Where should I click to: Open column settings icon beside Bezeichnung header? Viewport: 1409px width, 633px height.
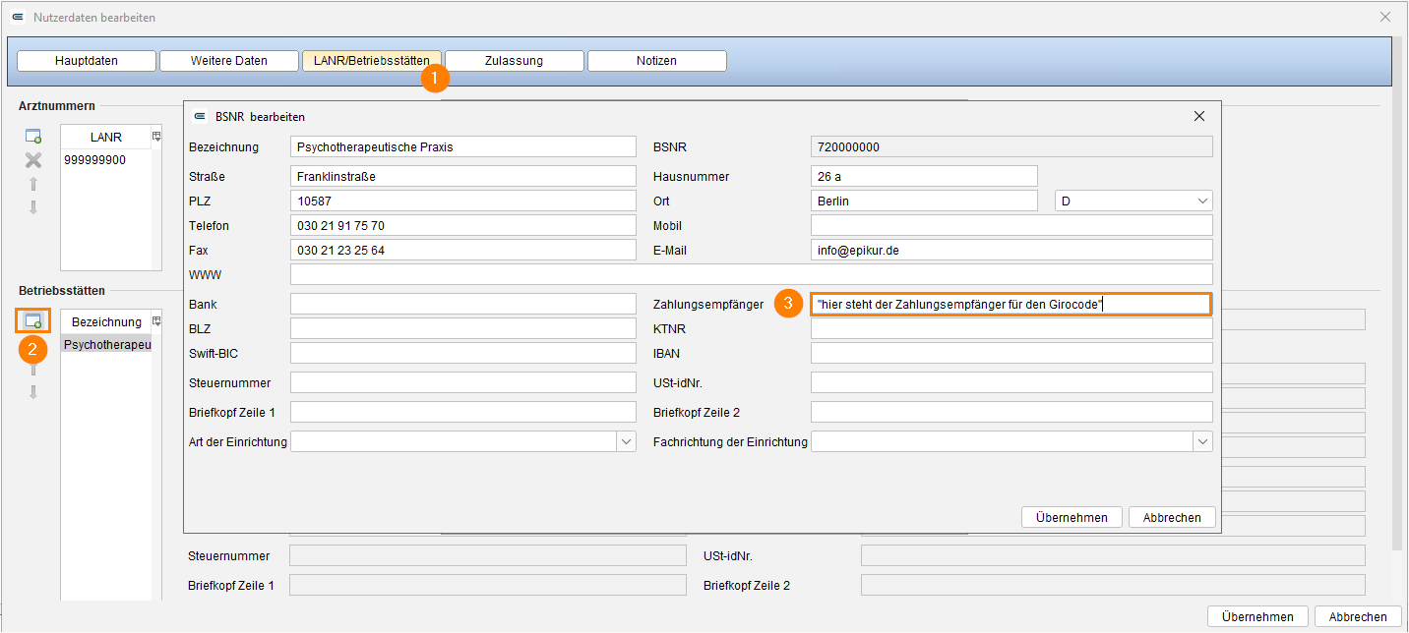click(x=155, y=321)
